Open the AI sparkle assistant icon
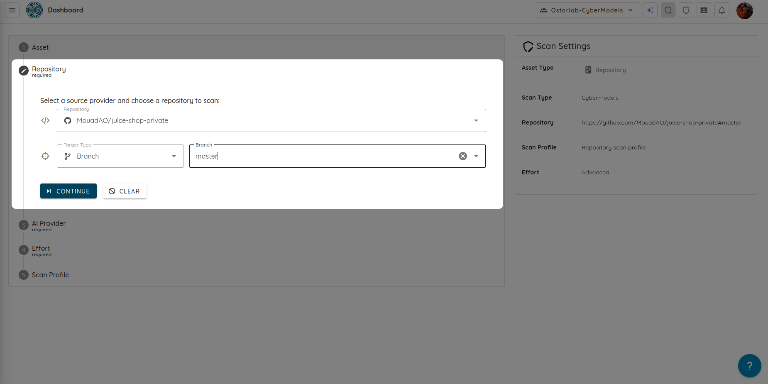The image size is (768, 384). click(x=650, y=10)
